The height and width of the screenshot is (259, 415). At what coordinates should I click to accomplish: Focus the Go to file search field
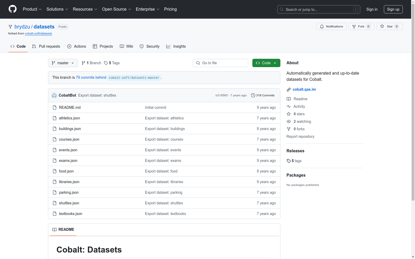pos(220,63)
